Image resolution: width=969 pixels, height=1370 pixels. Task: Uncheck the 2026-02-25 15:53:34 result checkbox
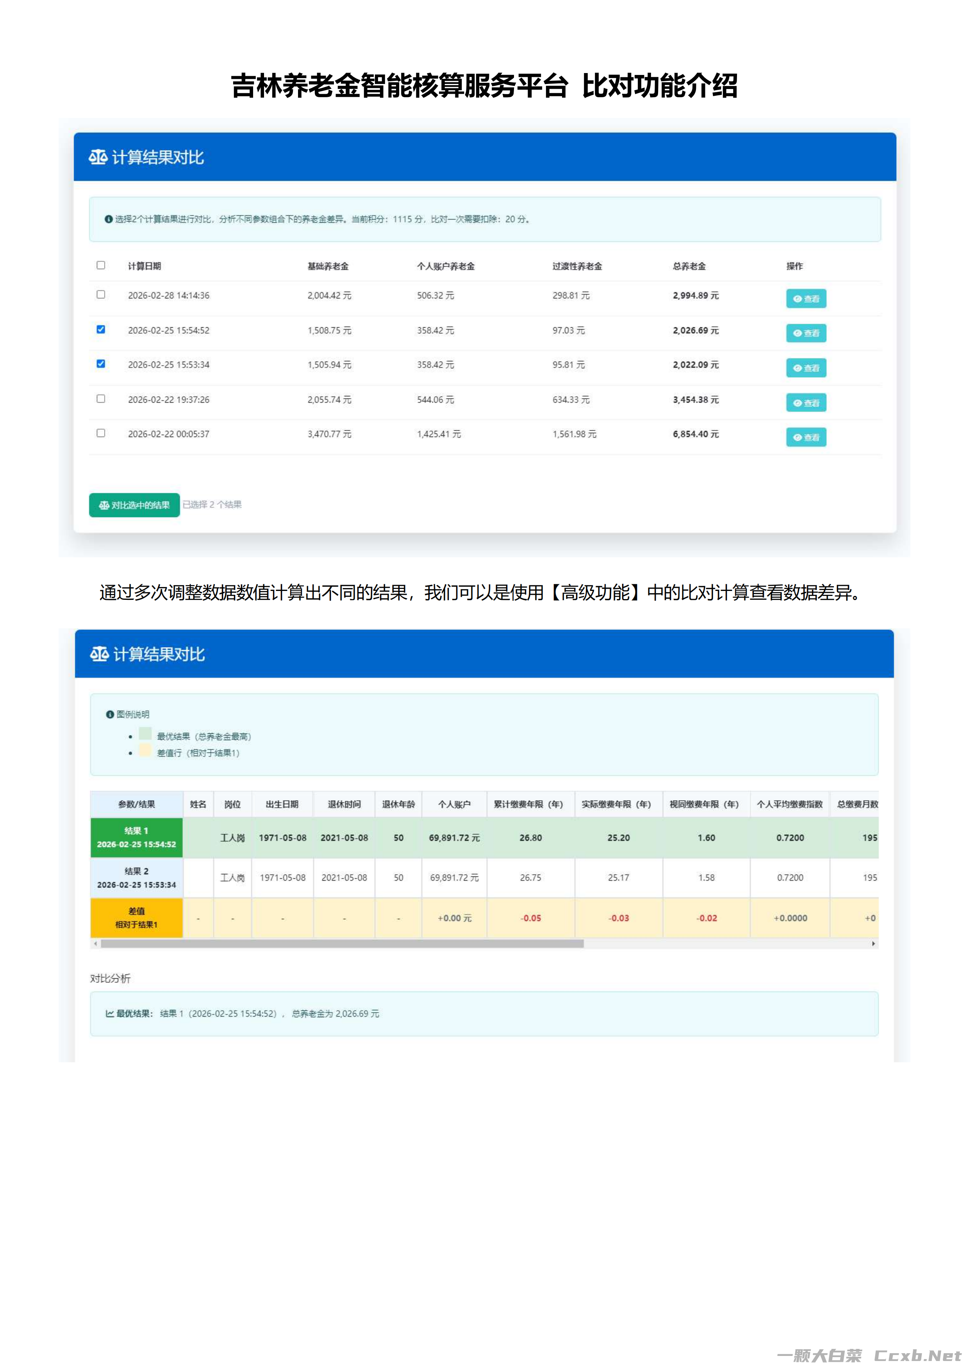(101, 364)
